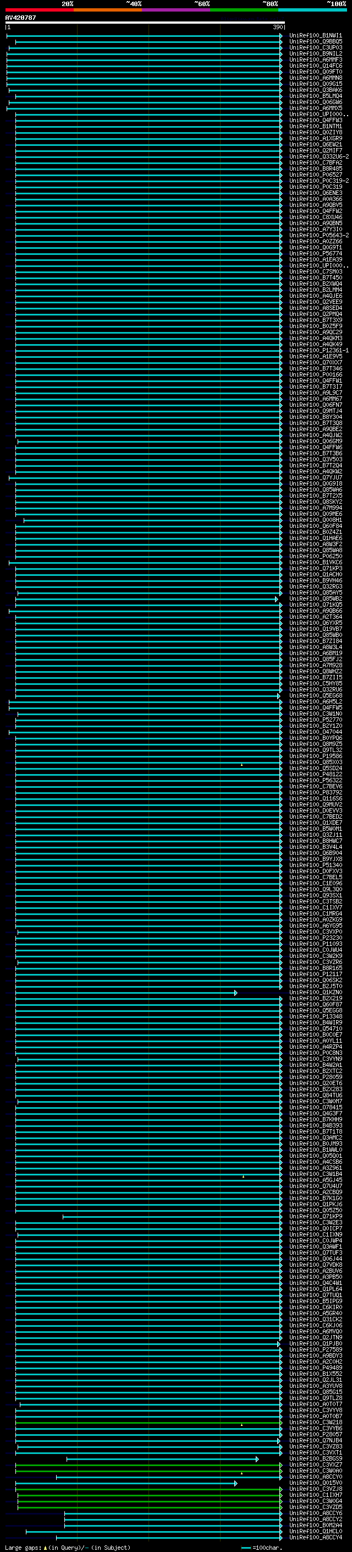Click UniRef100_P48122 label
The height and width of the screenshot is (1552, 352).
click(x=315, y=774)
